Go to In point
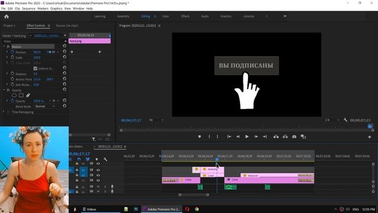 (229, 137)
